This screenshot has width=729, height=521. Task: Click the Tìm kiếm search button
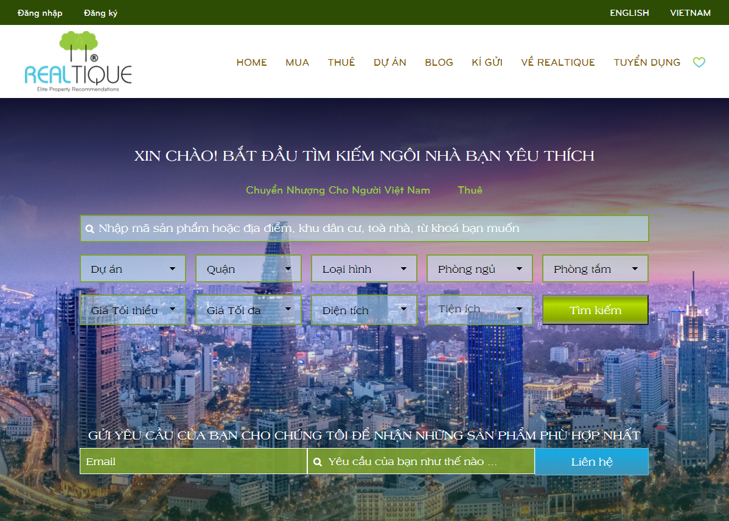595,310
